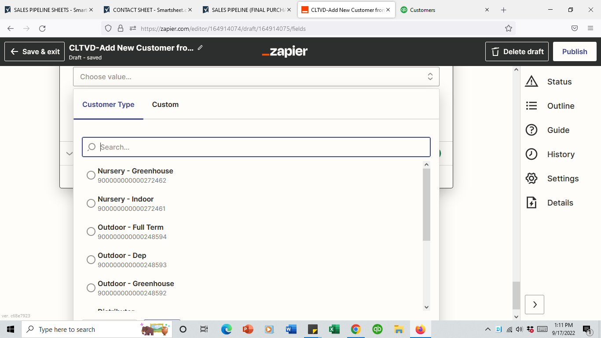601x338 pixels.
Task: Open the Settings gear icon
Action: [531, 178]
